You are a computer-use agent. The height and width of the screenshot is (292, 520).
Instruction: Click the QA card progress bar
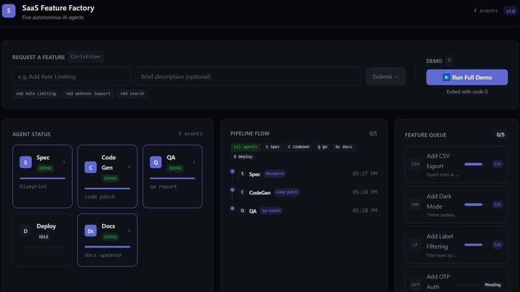[173, 178]
